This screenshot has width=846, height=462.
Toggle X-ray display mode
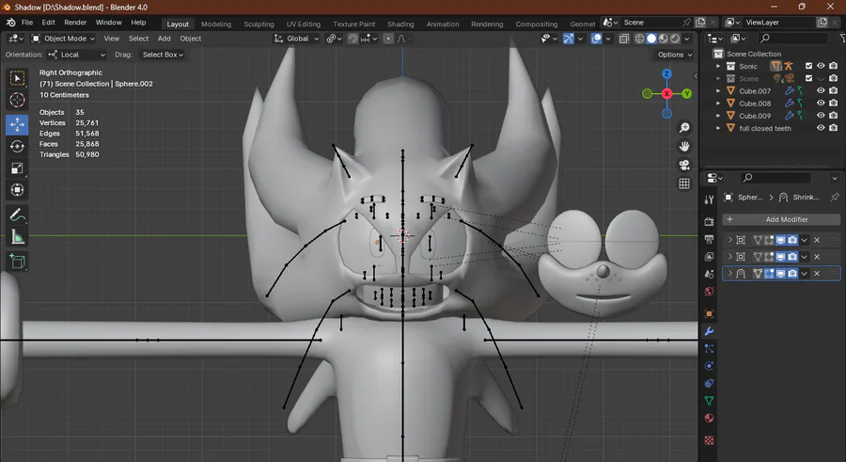[624, 39]
